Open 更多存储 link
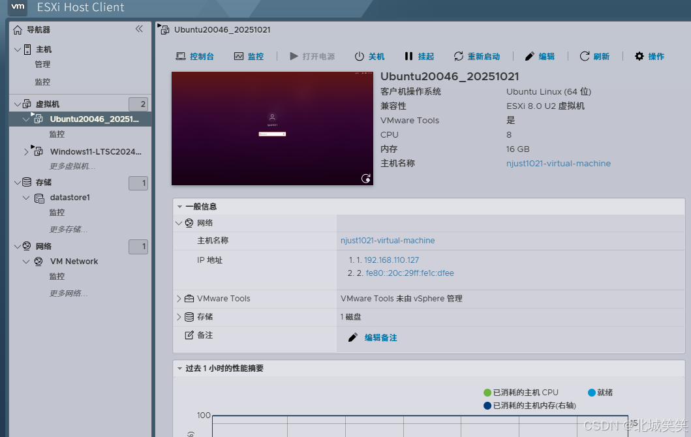The width and height of the screenshot is (691, 437). pos(69,229)
